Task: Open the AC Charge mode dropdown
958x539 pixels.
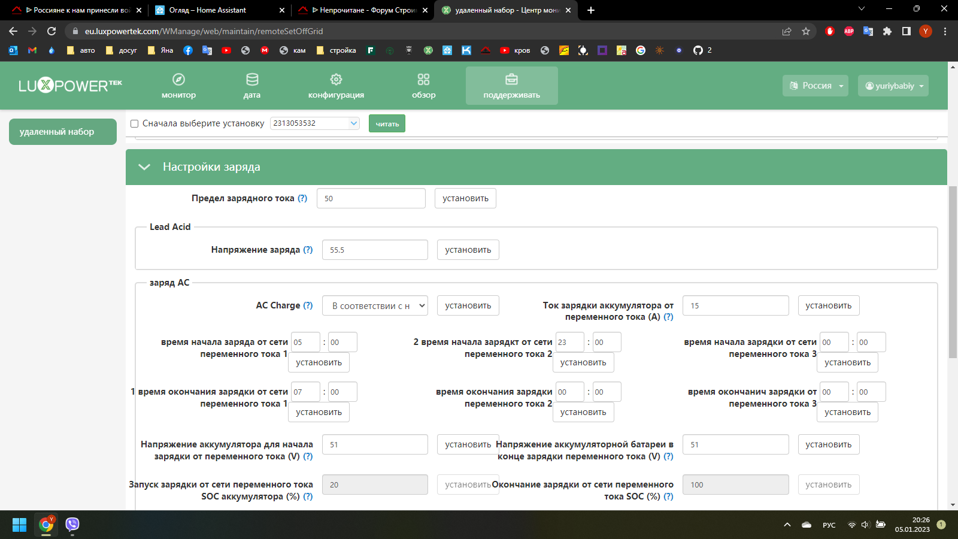Action: click(x=375, y=305)
